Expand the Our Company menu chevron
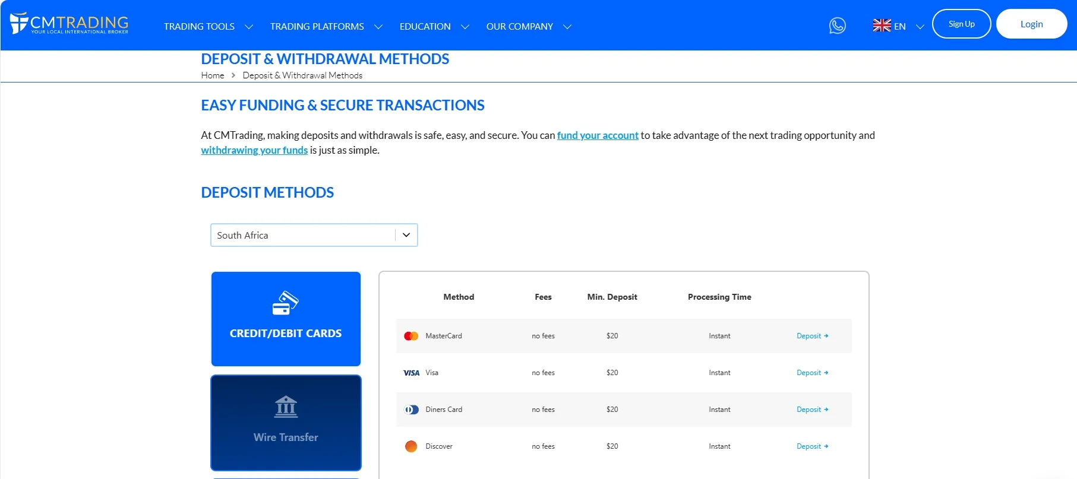This screenshot has width=1077, height=479. pyautogui.click(x=567, y=27)
